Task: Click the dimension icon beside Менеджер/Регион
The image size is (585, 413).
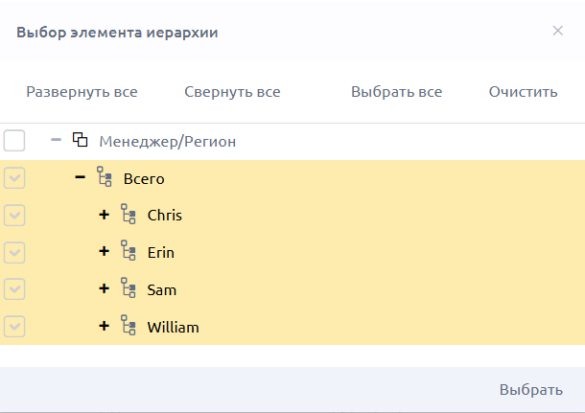Action: 81,140
